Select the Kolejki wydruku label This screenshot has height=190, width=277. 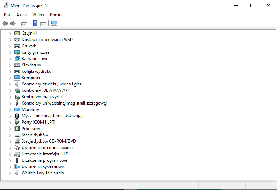click(37, 71)
